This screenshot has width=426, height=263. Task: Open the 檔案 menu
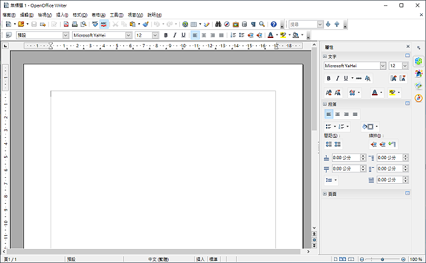[x=9, y=15]
